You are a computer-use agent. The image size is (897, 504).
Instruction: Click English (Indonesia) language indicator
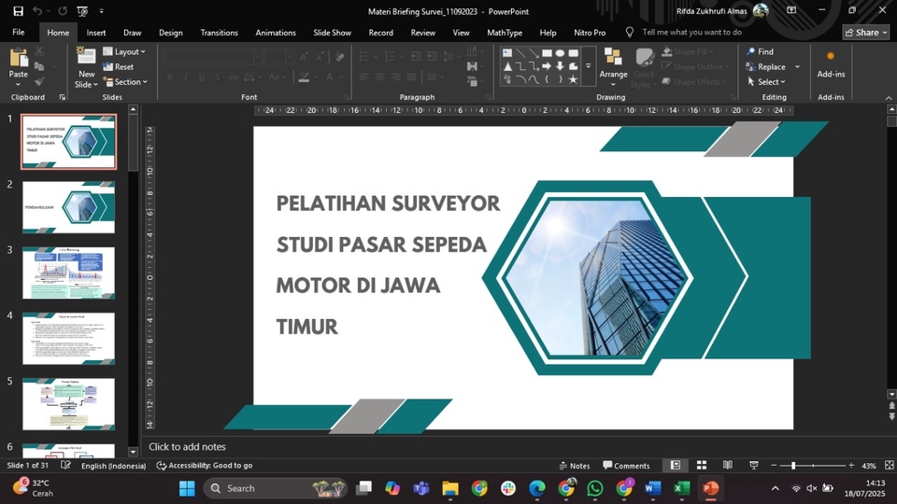pyautogui.click(x=113, y=465)
